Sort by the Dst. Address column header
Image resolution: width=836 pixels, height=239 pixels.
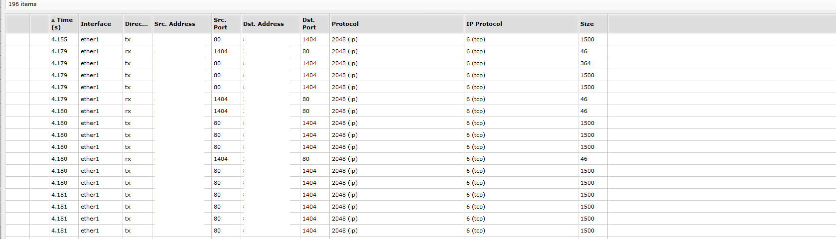pyautogui.click(x=271, y=24)
